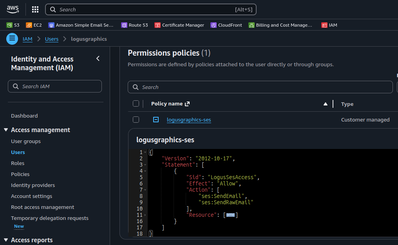Fold the Action array at line 7

145,190
